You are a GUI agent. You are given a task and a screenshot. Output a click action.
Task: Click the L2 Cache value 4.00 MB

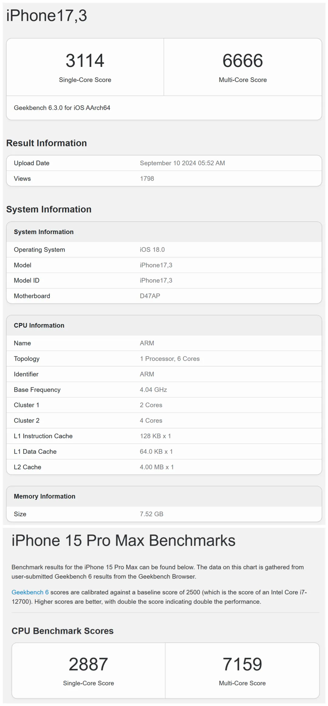click(x=157, y=467)
